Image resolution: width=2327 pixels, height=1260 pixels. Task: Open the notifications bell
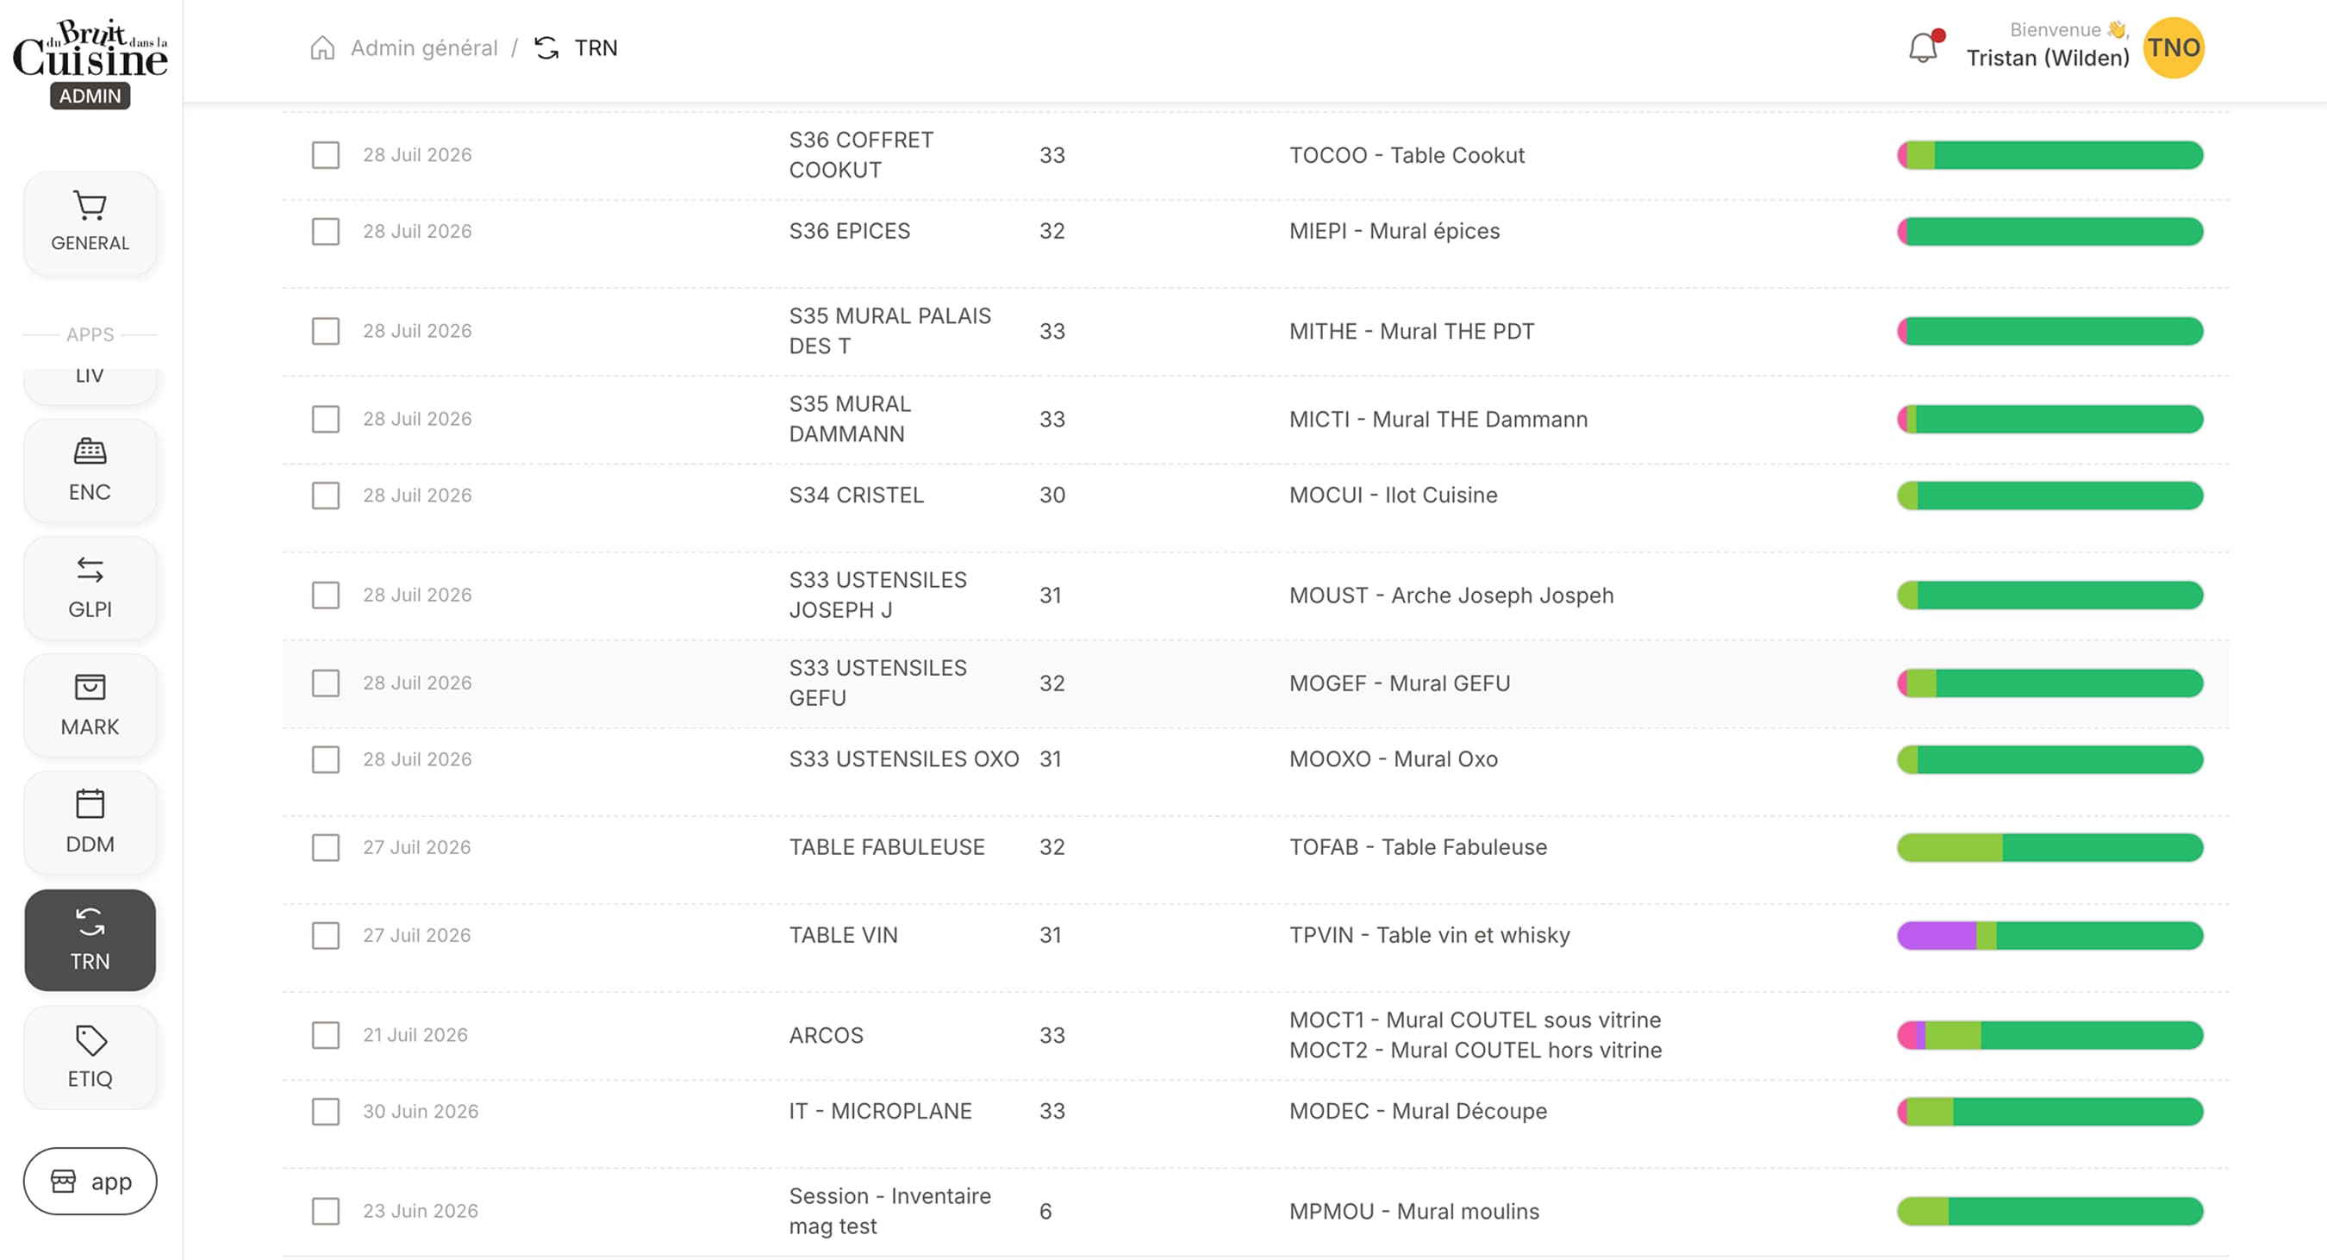coord(1923,48)
